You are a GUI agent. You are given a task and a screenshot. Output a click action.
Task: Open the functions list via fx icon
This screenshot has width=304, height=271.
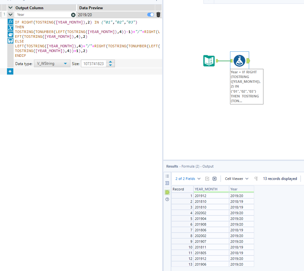coord(10,22)
